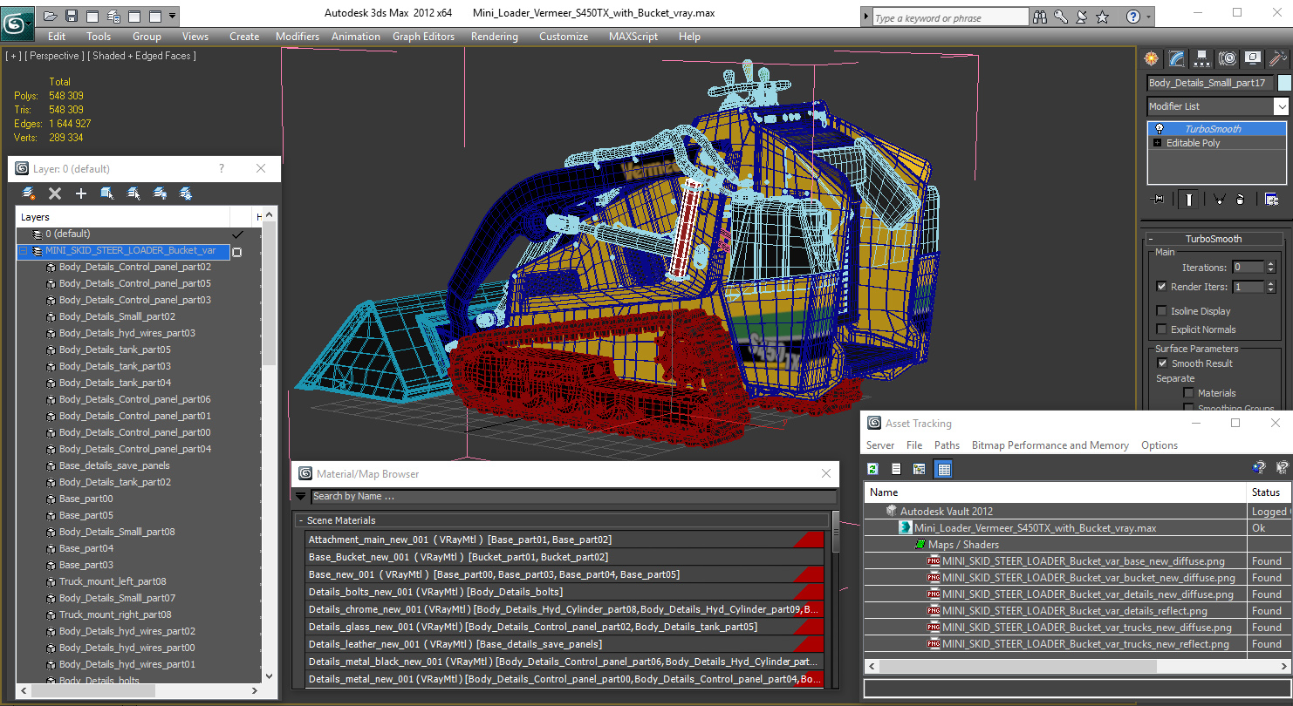Open the Display command panel tab
The height and width of the screenshot is (706, 1293).
click(x=1253, y=58)
